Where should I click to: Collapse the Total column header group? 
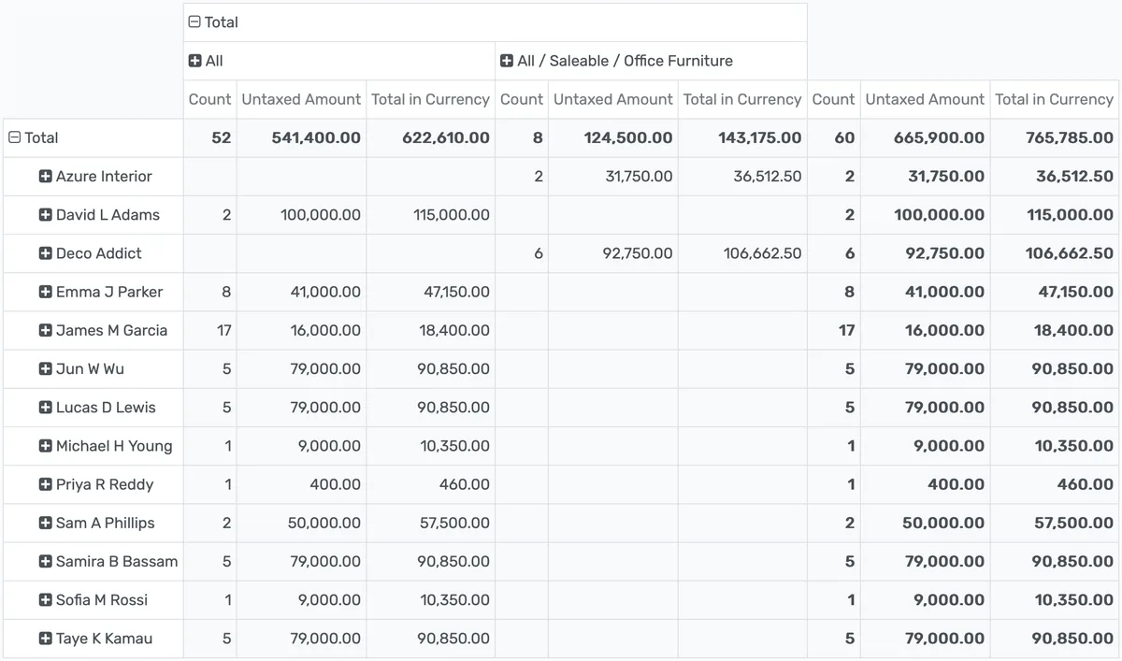point(194,21)
